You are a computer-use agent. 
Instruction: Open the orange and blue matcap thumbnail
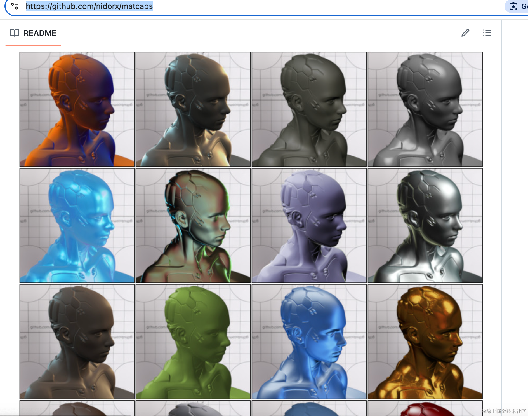pyautogui.click(x=77, y=109)
